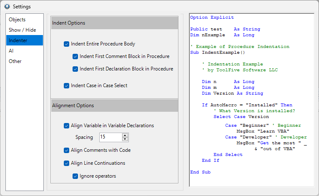The width and height of the screenshot is (319, 196).
Task: Click into the Spacing number field
Action: pos(111,137)
